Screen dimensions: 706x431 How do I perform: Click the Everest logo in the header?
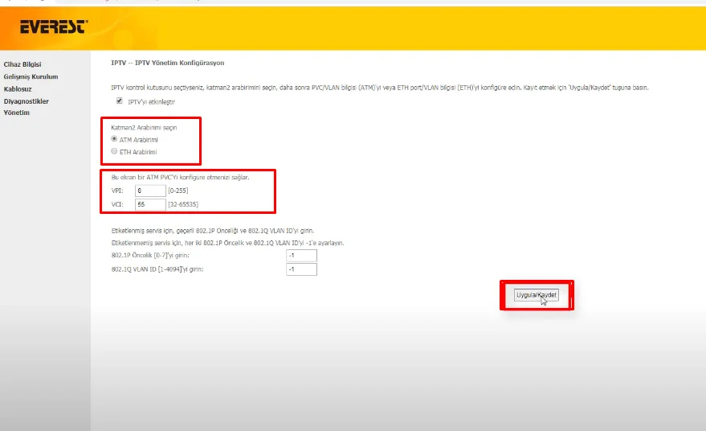click(53, 28)
